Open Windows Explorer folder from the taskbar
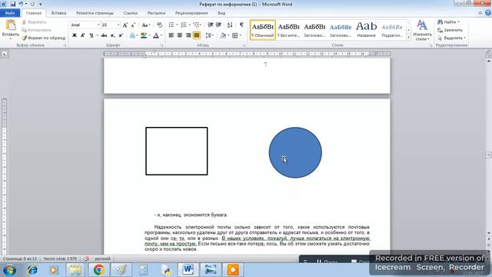Viewport: 492px width, 277px height. (x=75, y=270)
